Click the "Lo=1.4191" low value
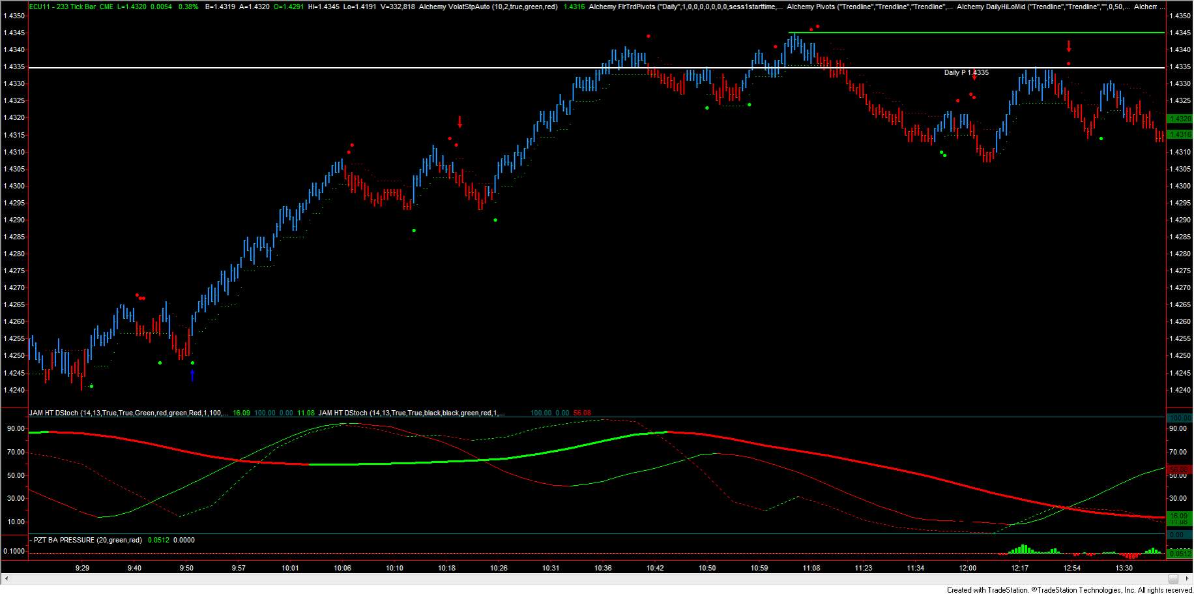This screenshot has height=594, width=1194. point(360,7)
